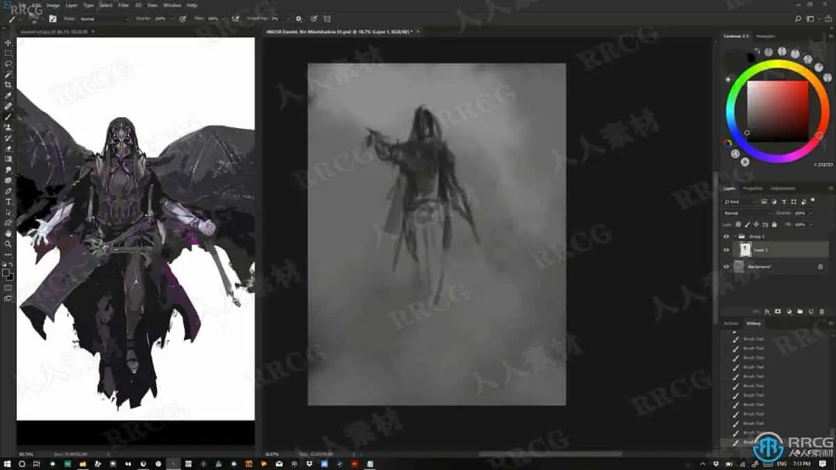
Task: Switch to the Adjustments tab
Action: click(783, 188)
